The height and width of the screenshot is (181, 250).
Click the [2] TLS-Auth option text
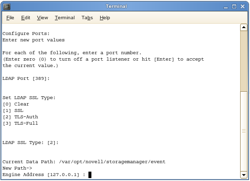tap(20, 117)
